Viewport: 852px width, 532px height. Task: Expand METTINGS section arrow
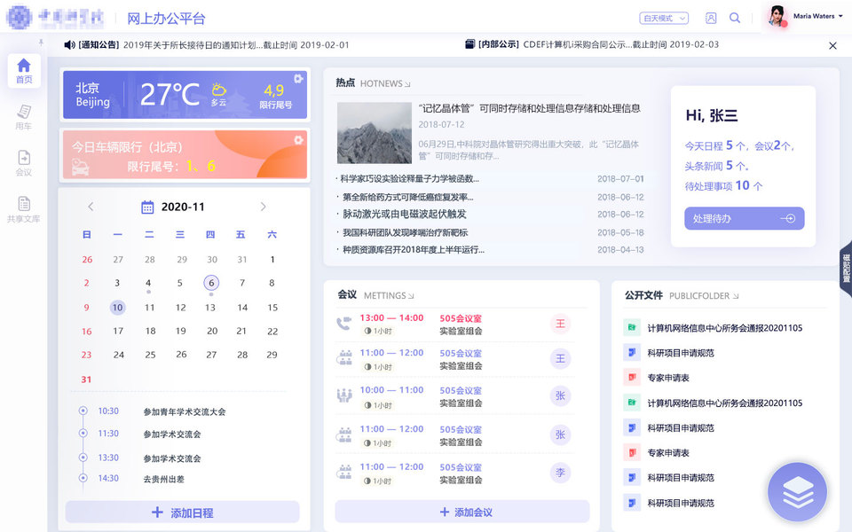[x=411, y=296]
